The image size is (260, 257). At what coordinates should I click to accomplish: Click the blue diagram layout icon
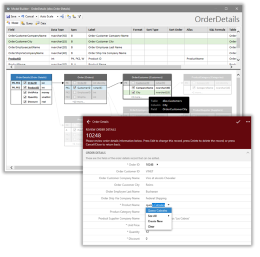[62, 16]
